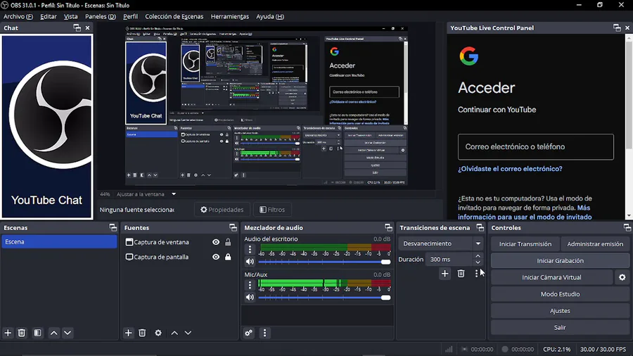633x356 pixels.
Task: Toggle visibility of Captura de pantalla
Action: pyautogui.click(x=216, y=257)
